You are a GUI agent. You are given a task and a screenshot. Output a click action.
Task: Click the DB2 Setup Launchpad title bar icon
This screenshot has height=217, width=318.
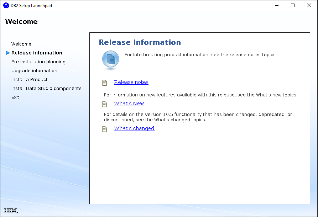[6, 6]
